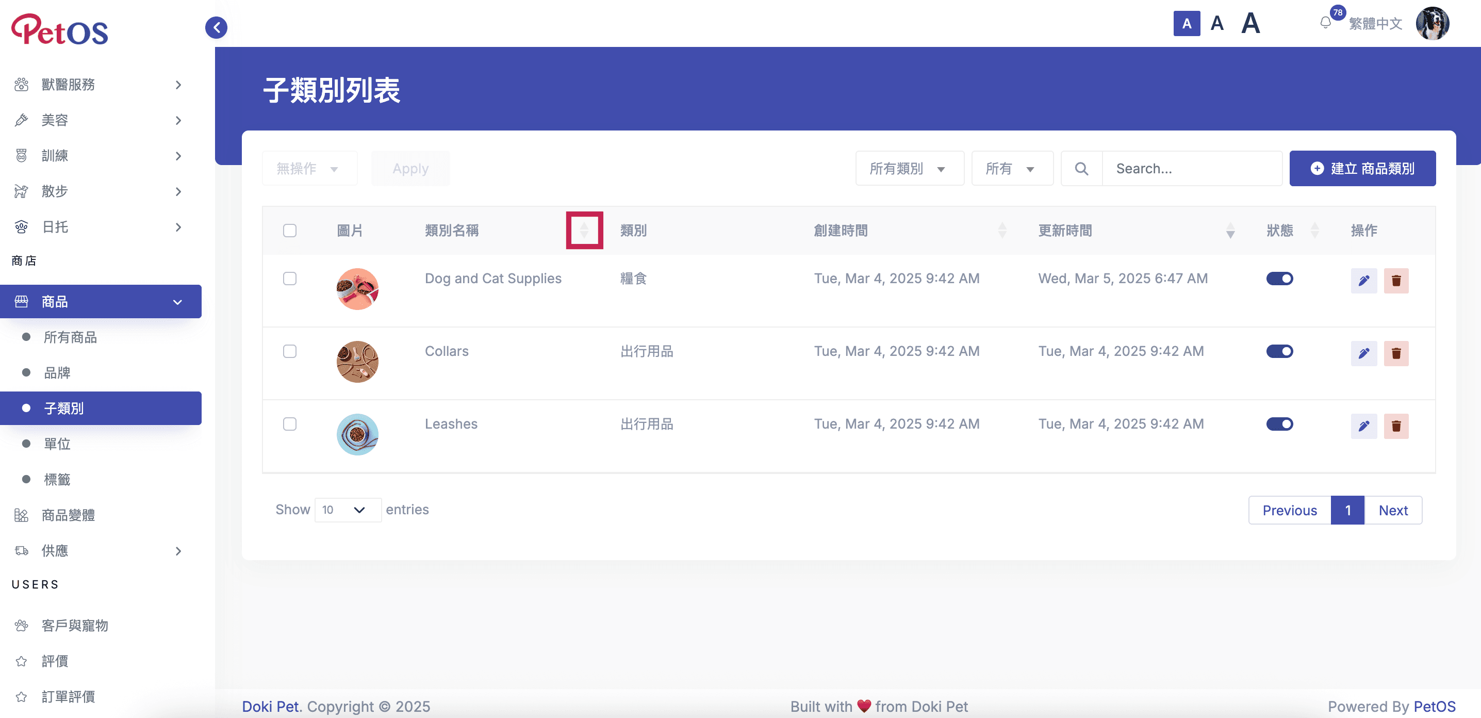
Task: Click the pencil icon for Leashes
Action: pyautogui.click(x=1363, y=426)
